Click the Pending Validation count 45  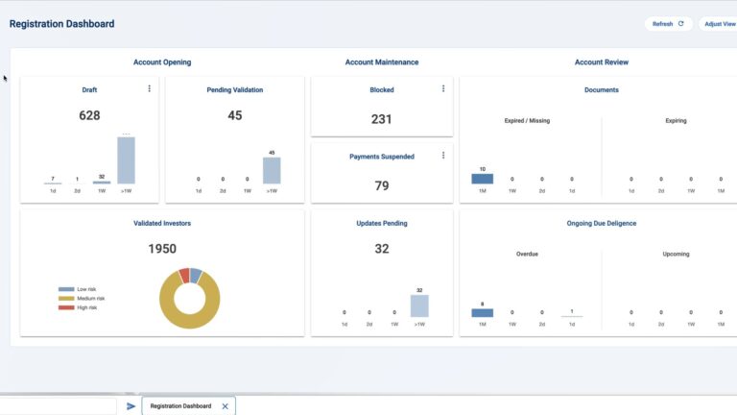tap(235, 115)
